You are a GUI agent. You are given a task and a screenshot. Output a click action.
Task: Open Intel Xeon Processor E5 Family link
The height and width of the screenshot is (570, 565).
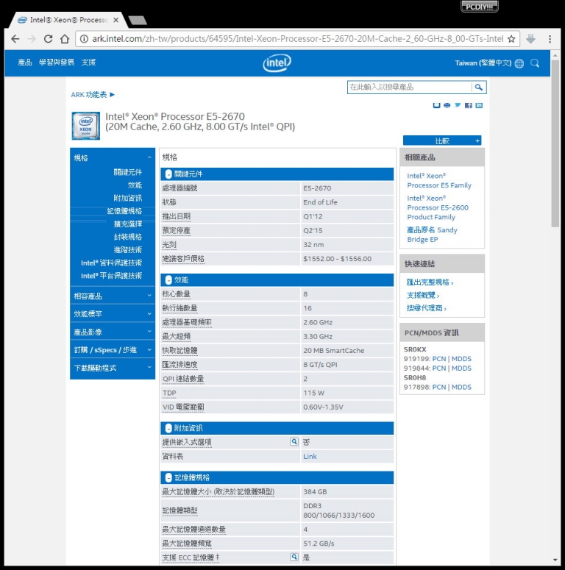439,180
